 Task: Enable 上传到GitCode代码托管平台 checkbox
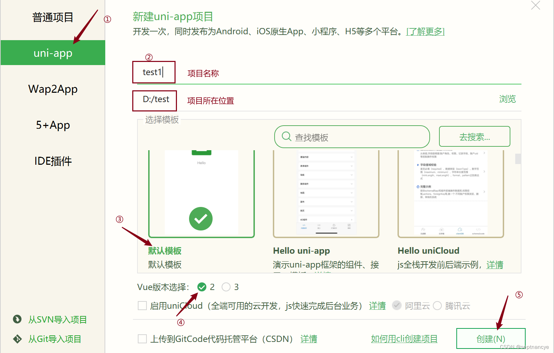pyautogui.click(x=142, y=339)
